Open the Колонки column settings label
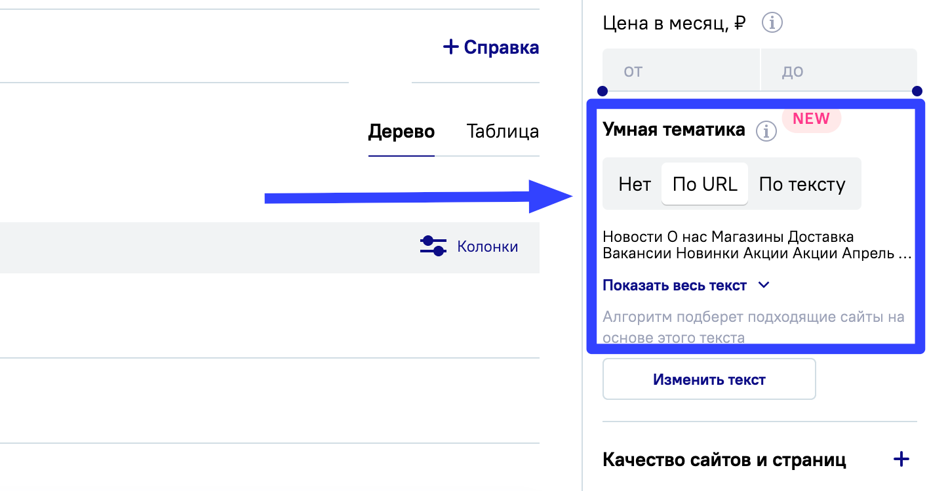Image resolution: width=929 pixels, height=491 pixels. (x=488, y=247)
